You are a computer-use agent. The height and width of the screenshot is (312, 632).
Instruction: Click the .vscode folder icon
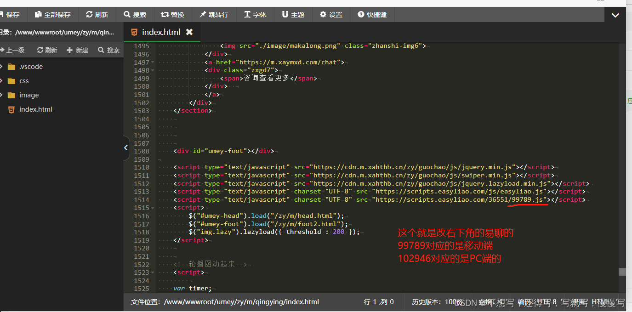11,67
